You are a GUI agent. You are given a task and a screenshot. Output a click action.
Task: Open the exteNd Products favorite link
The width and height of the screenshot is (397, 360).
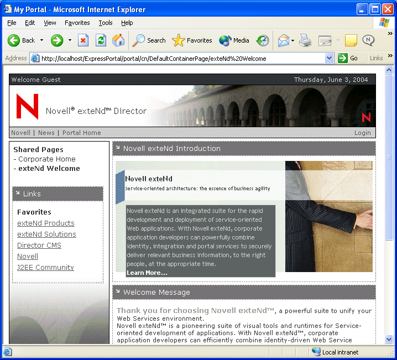pos(46,223)
